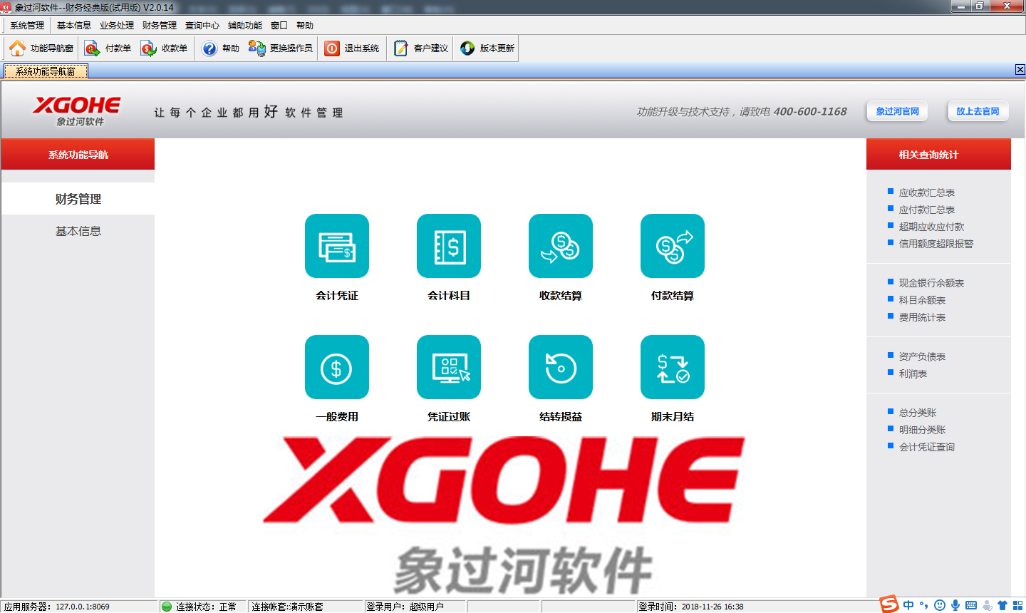Click the 系统功能导航 red header

78,154
